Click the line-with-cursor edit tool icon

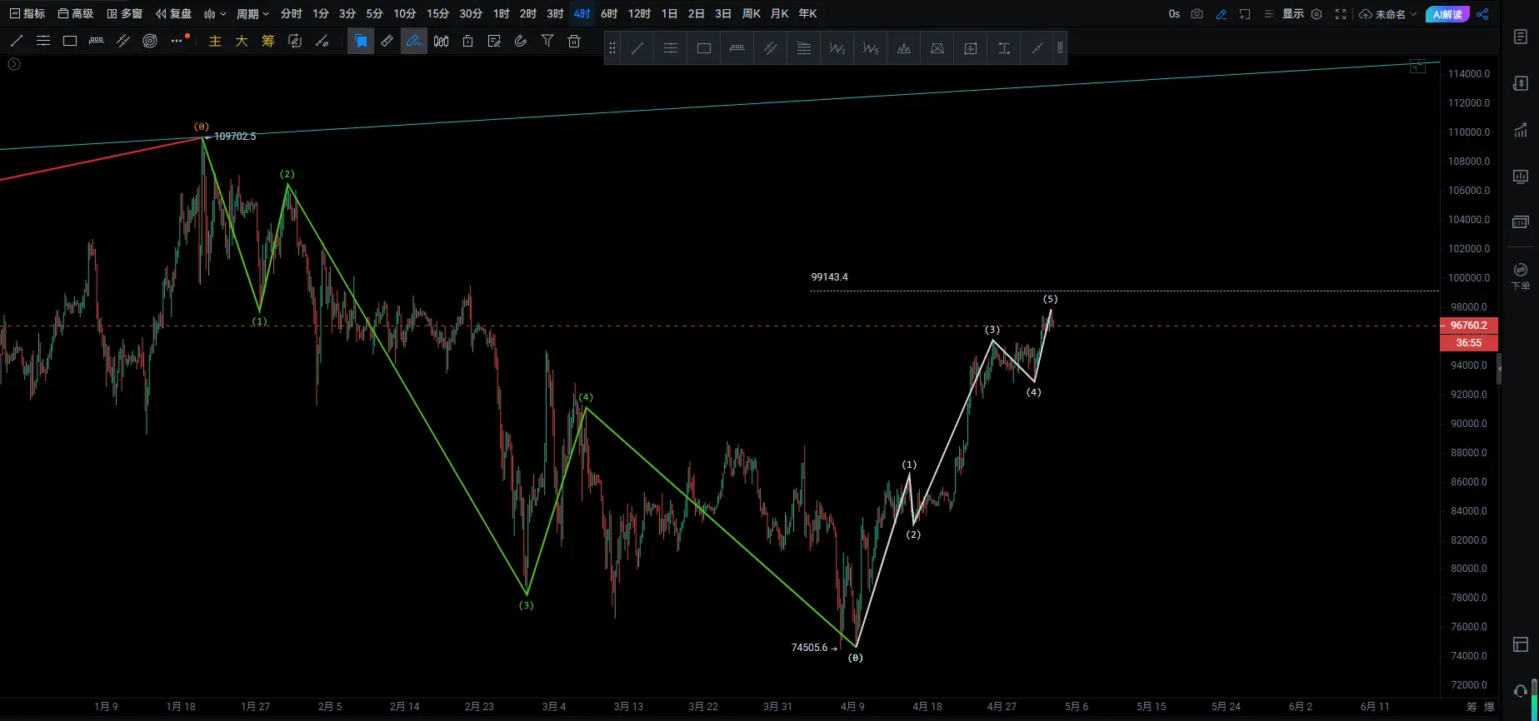322,41
